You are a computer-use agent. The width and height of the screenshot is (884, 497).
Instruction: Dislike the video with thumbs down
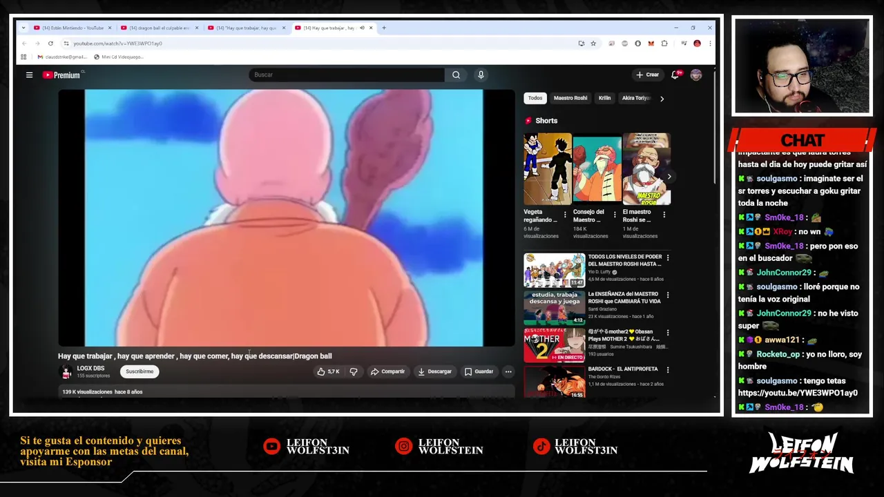pyautogui.click(x=354, y=371)
